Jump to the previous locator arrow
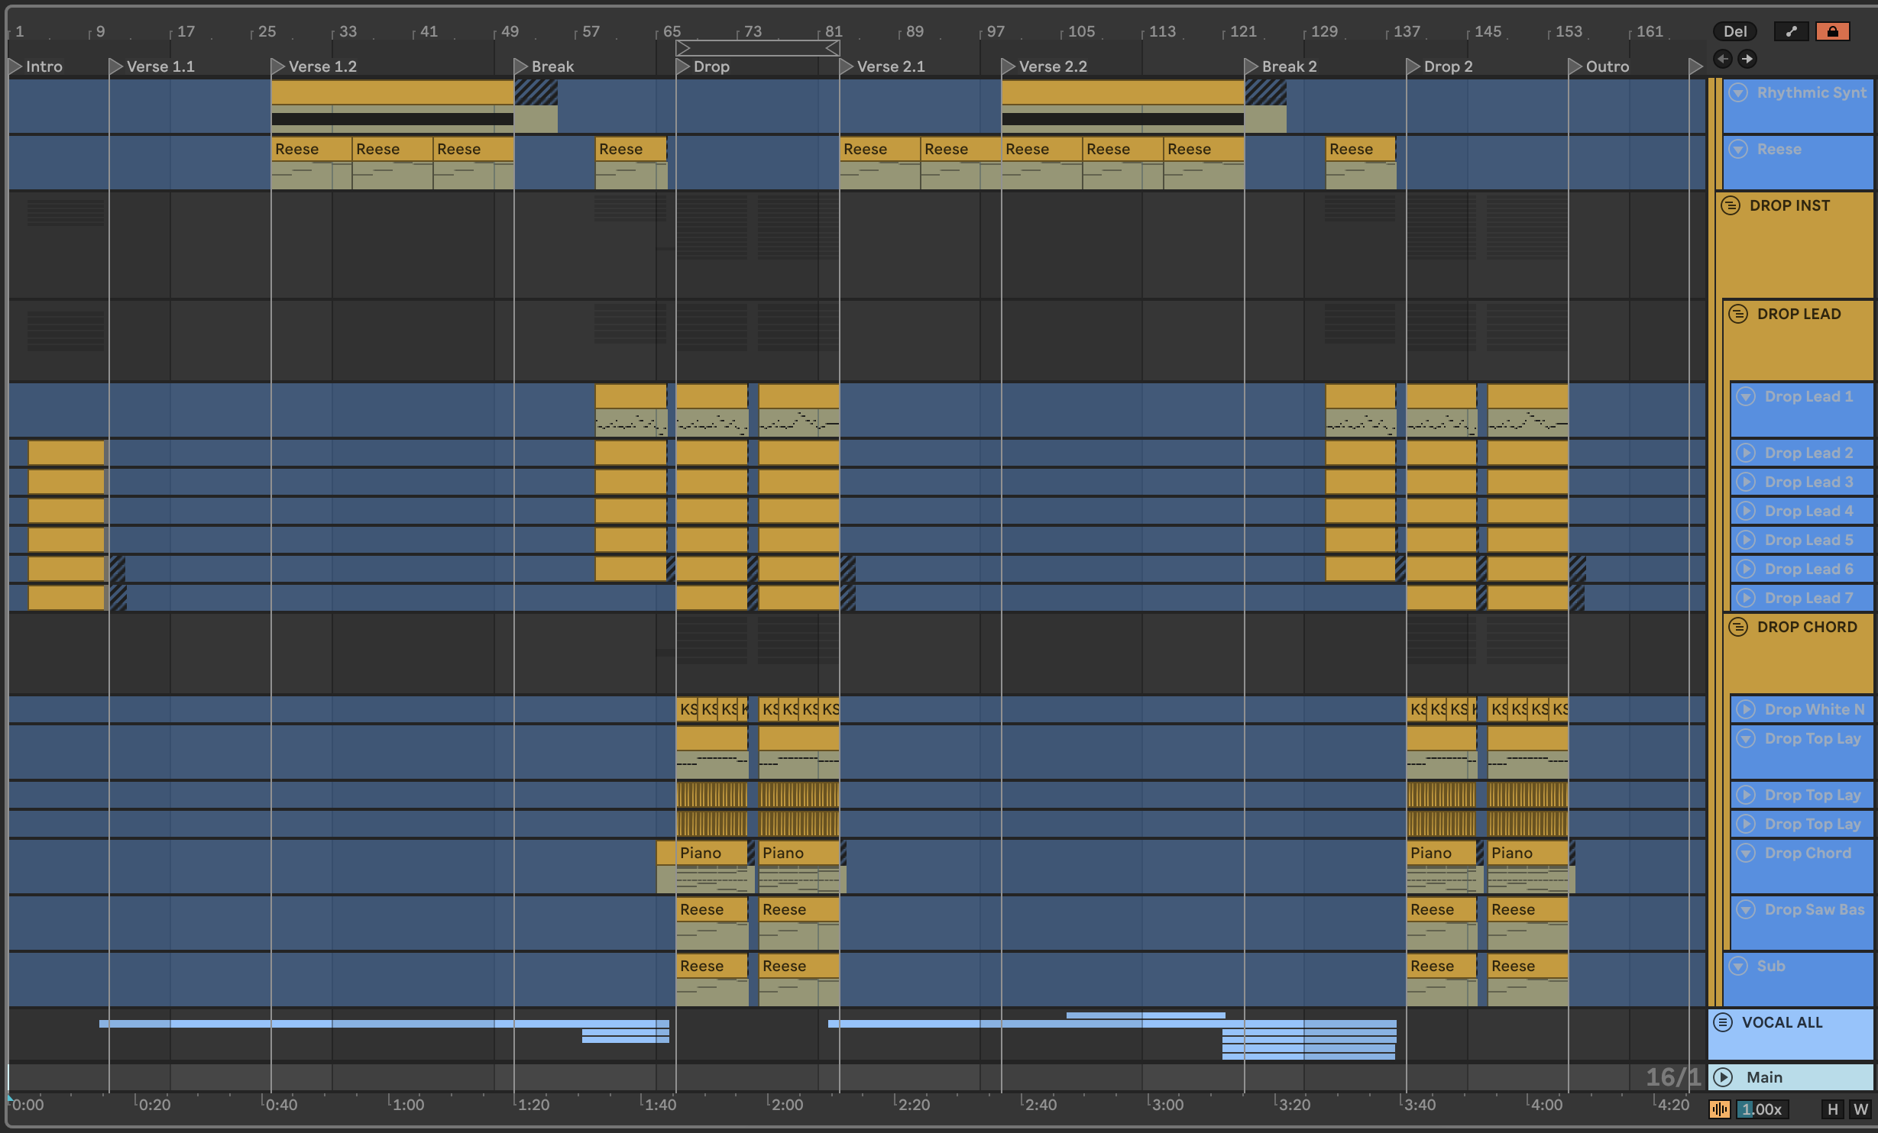Image resolution: width=1878 pixels, height=1133 pixels. coord(1722,59)
